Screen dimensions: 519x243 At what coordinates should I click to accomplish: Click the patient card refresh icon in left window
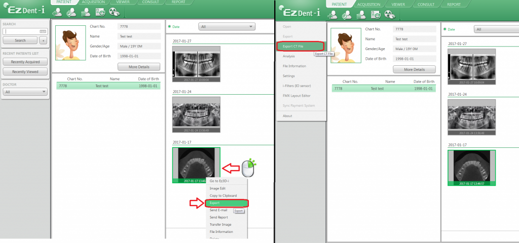tap(100, 12)
